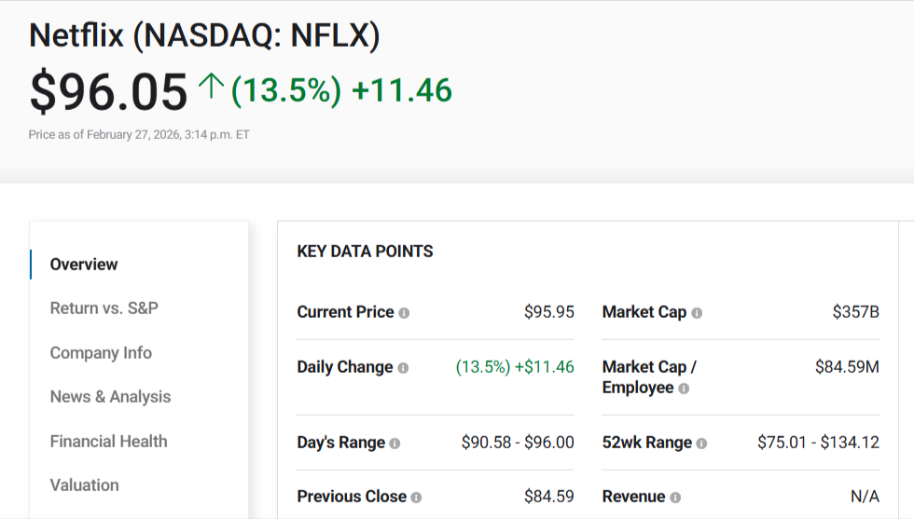Open News & Analysis section
914x519 pixels.
pos(111,397)
